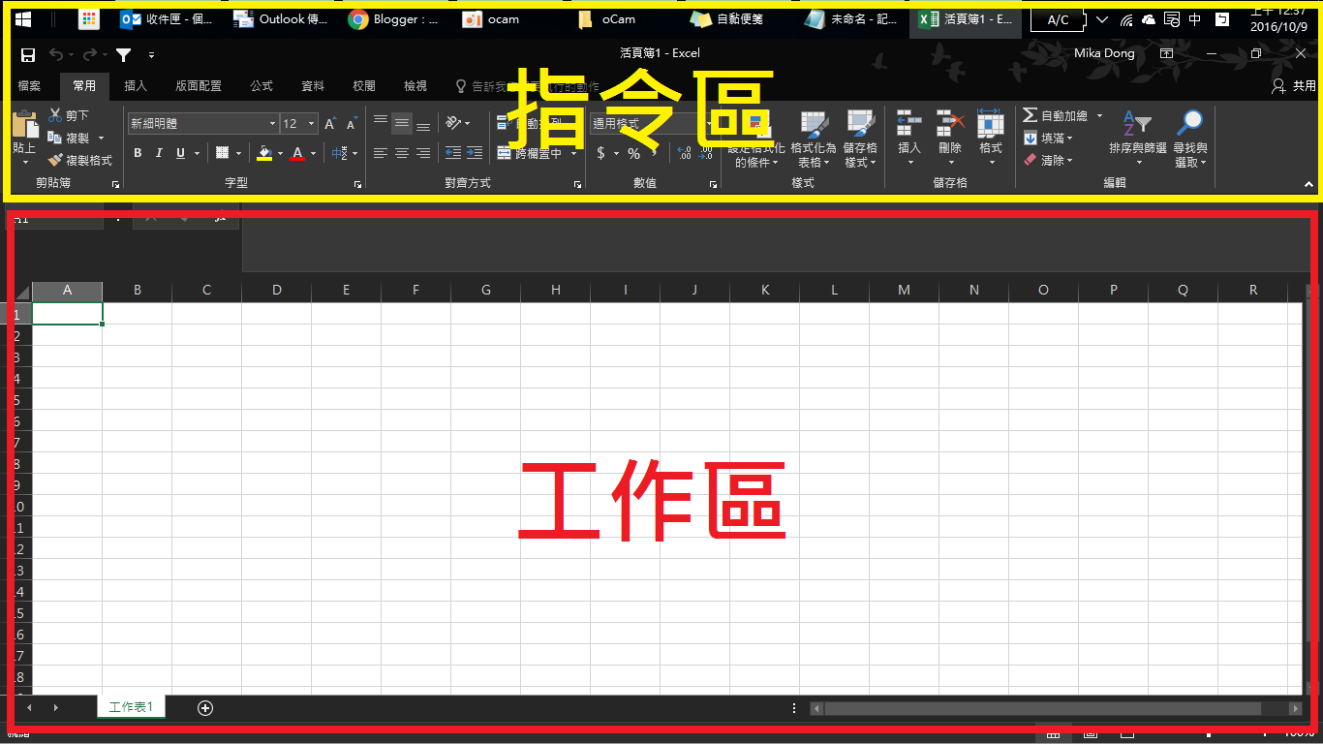Open font color palette dropdown arrow
The image size is (1323, 744).
tap(314, 153)
